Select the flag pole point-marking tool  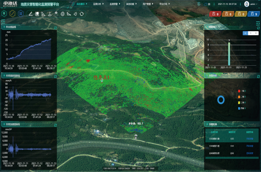tap(49, 14)
